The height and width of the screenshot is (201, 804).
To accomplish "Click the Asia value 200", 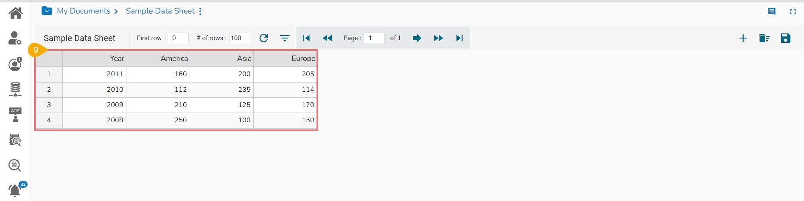I will pos(221,74).
